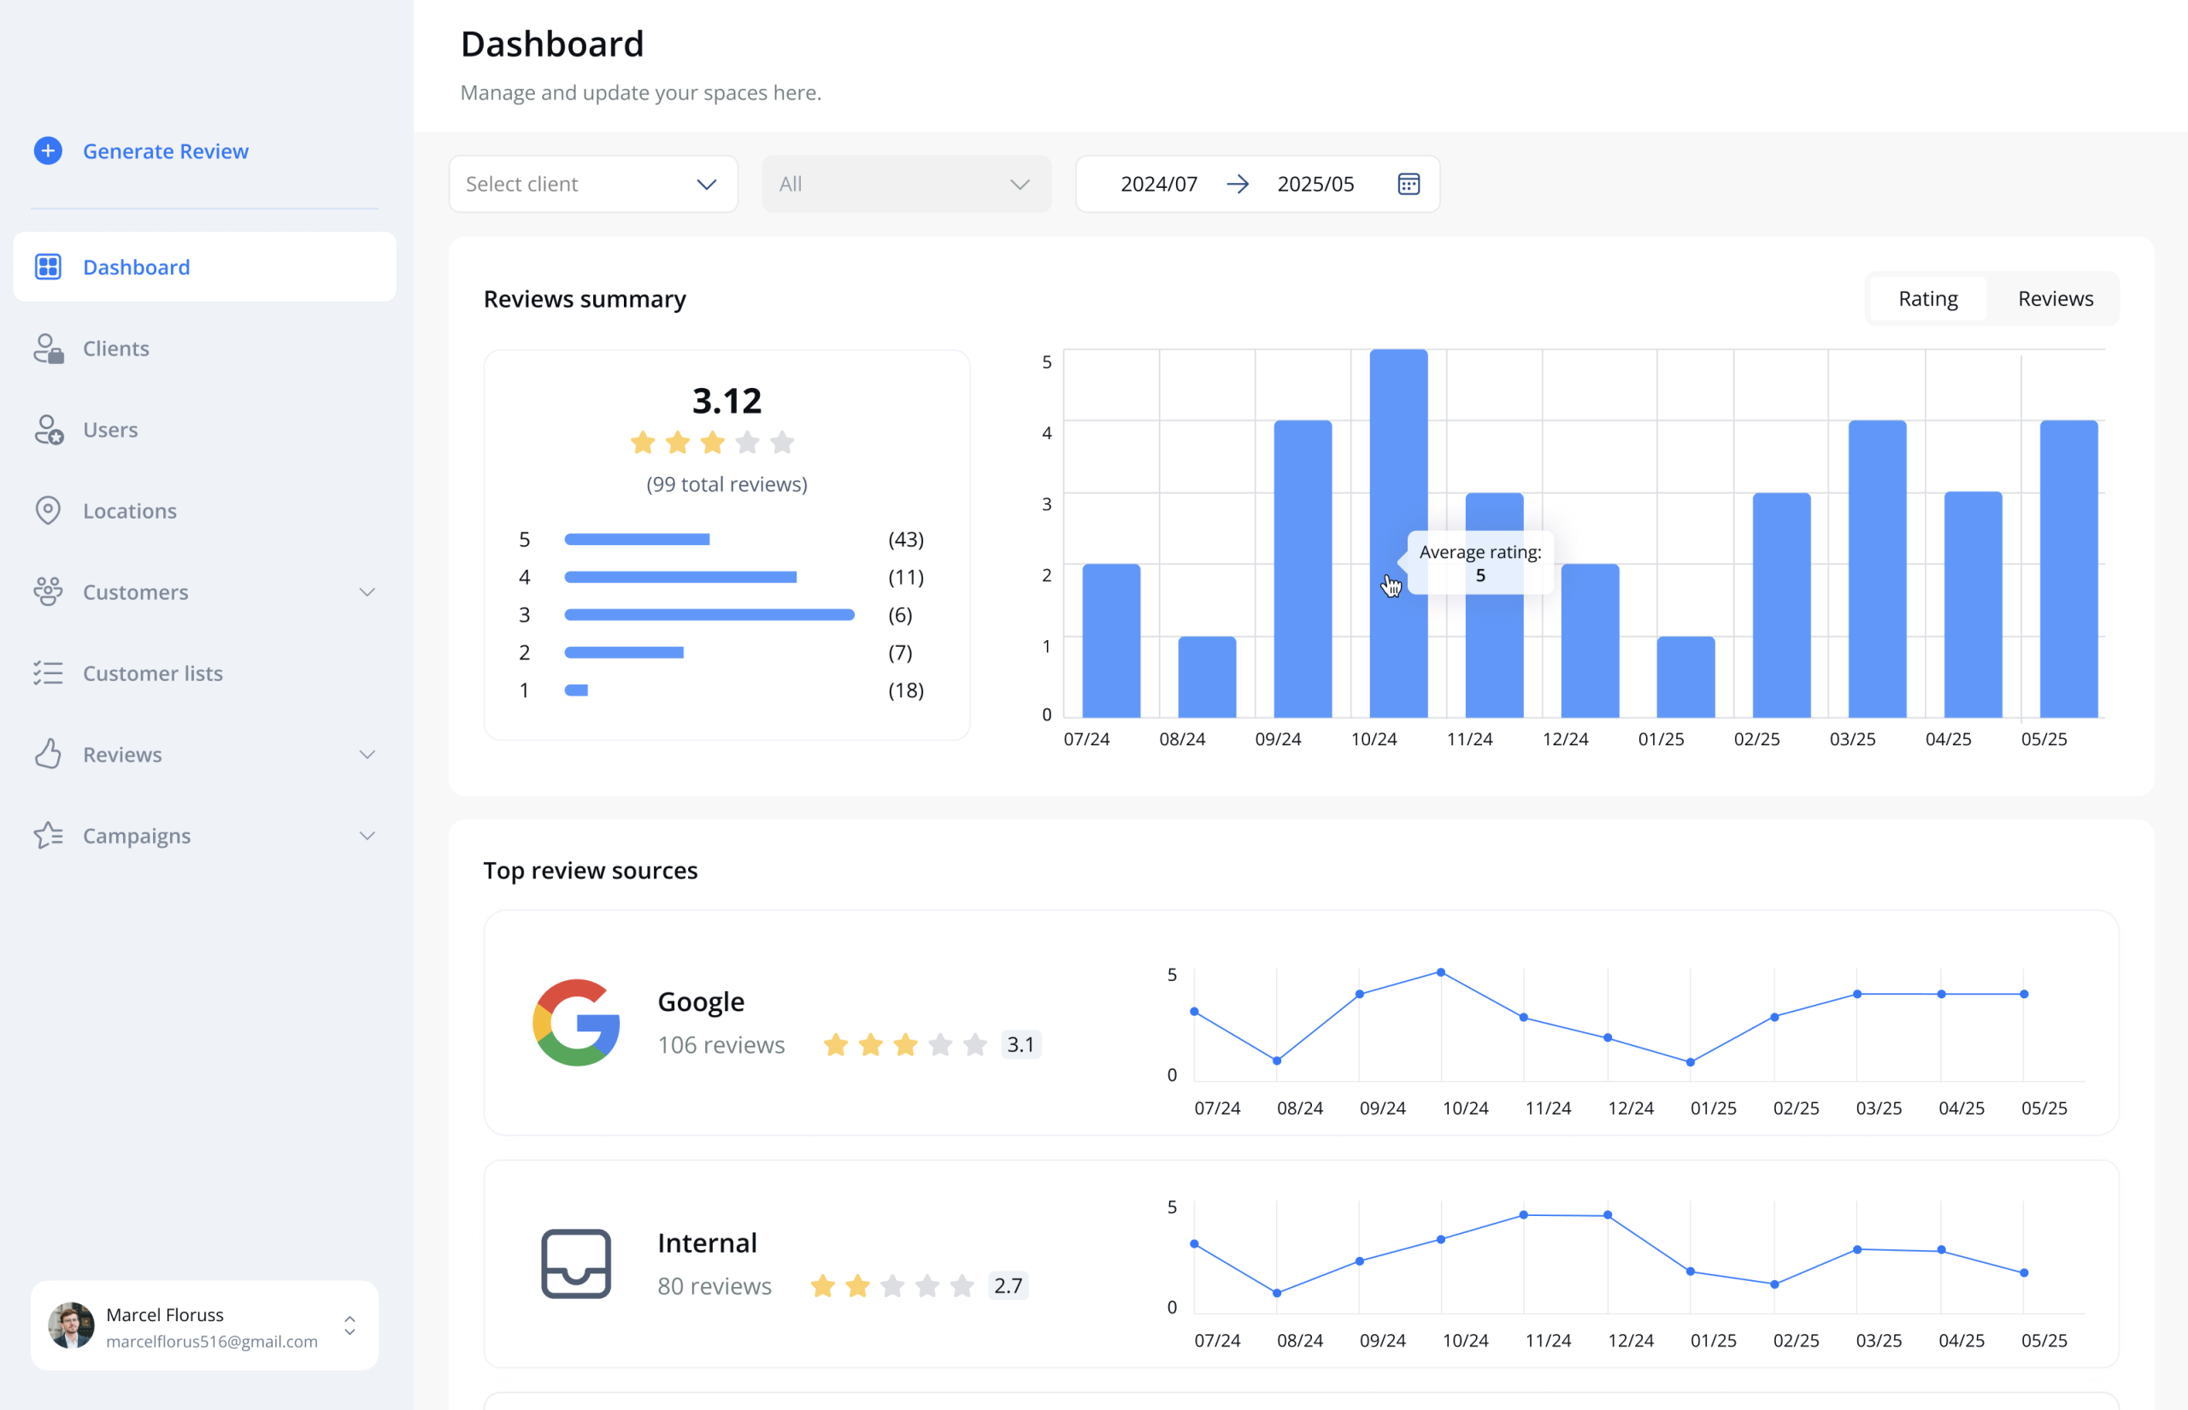Click the Internal source name
The image size is (2188, 1410).
707,1243
